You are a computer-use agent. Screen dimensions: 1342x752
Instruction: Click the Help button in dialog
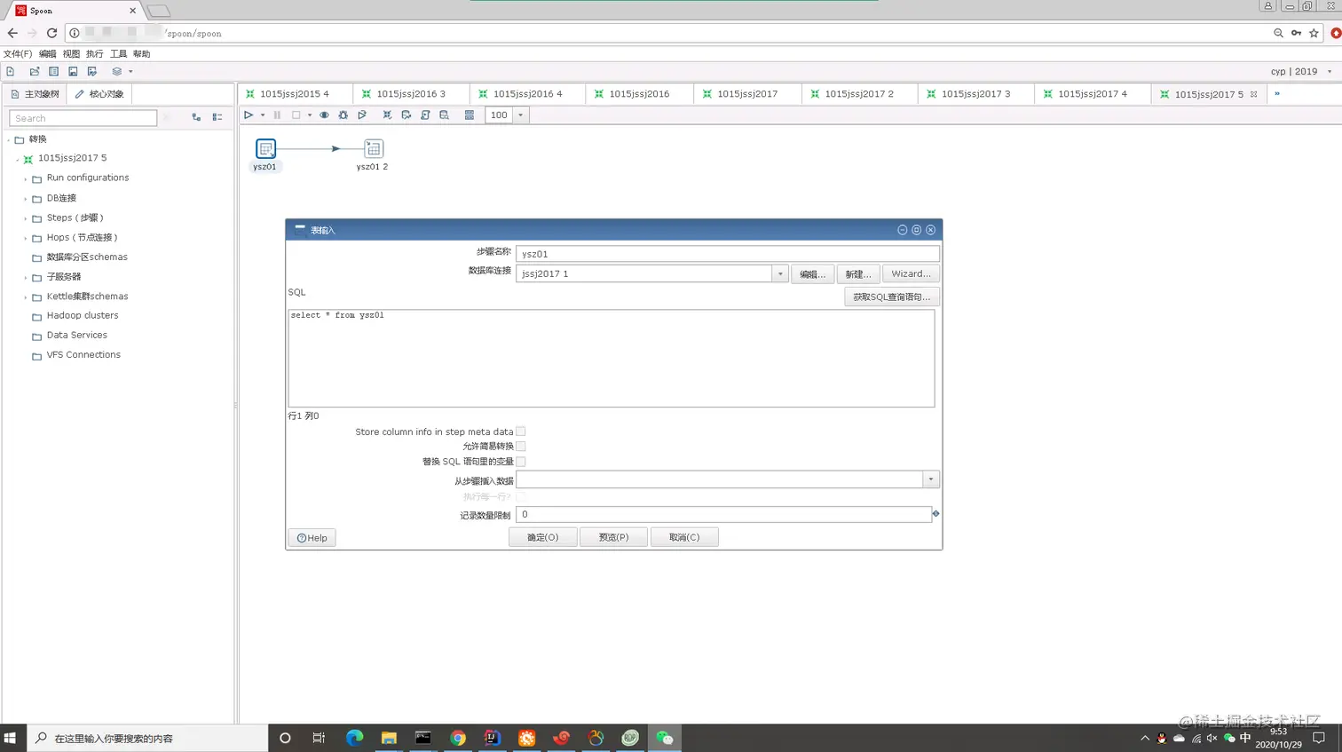tap(312, 537)
